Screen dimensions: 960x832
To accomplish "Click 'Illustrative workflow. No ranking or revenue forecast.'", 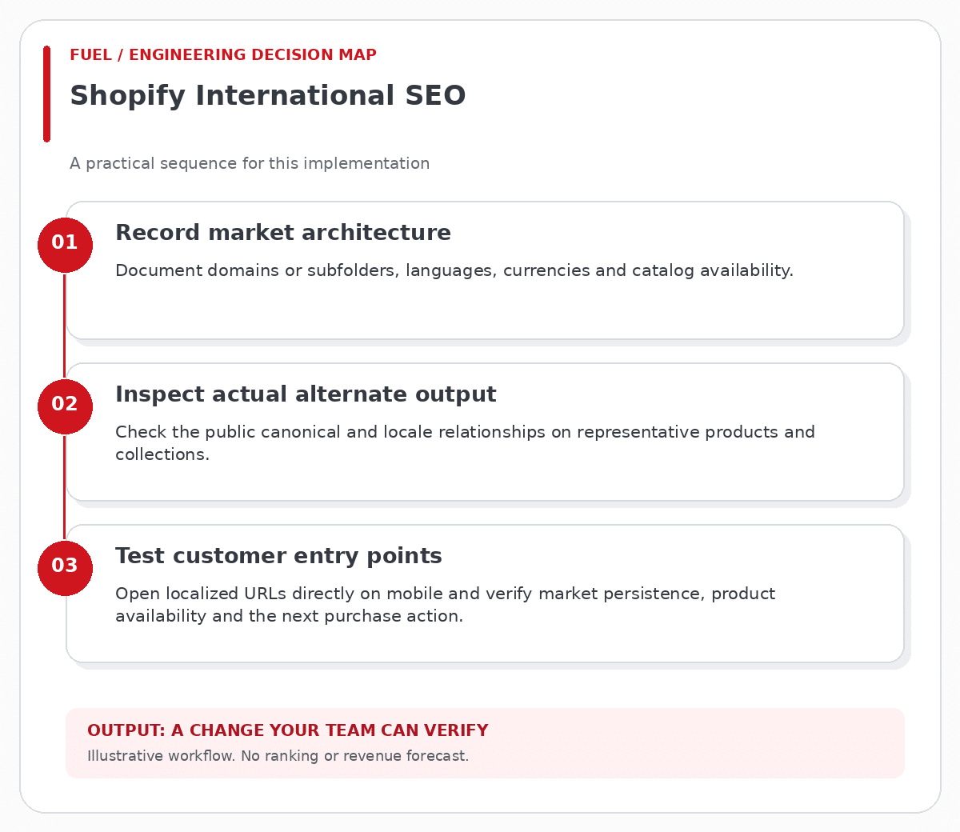I will (x=278, y=756).
